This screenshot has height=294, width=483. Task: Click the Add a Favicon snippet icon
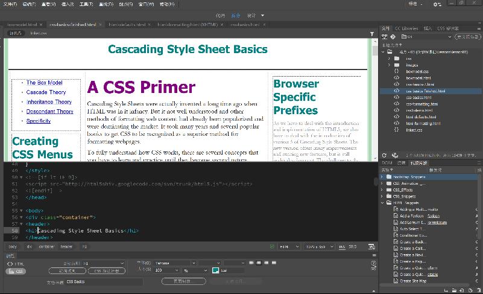coord(396,216)
